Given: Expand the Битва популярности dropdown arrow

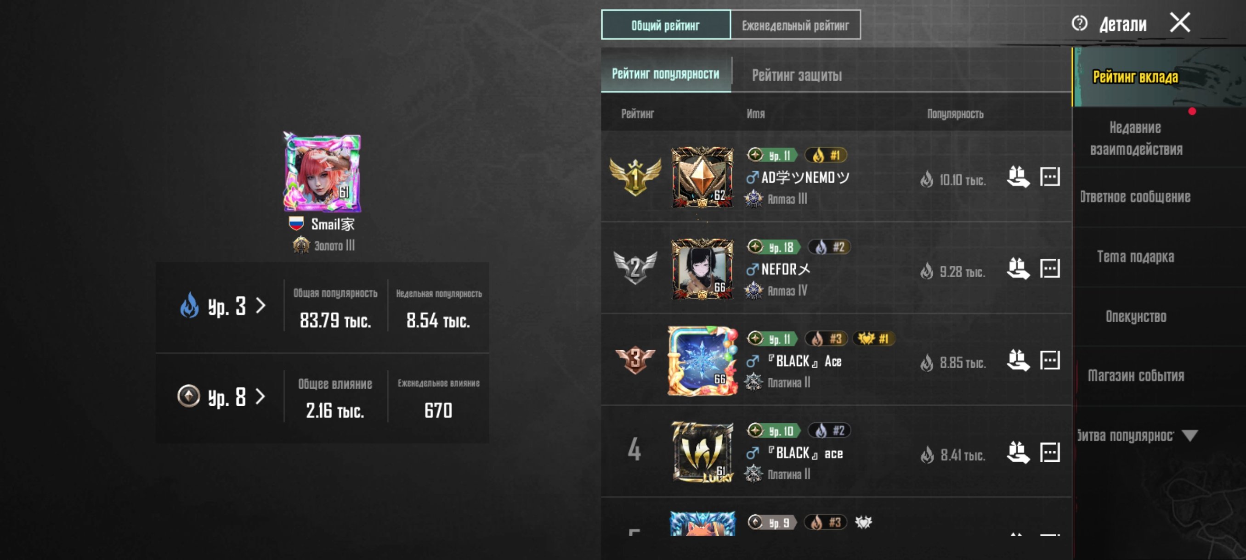Looking at the screenshot, I should [x=1189, y=436].
